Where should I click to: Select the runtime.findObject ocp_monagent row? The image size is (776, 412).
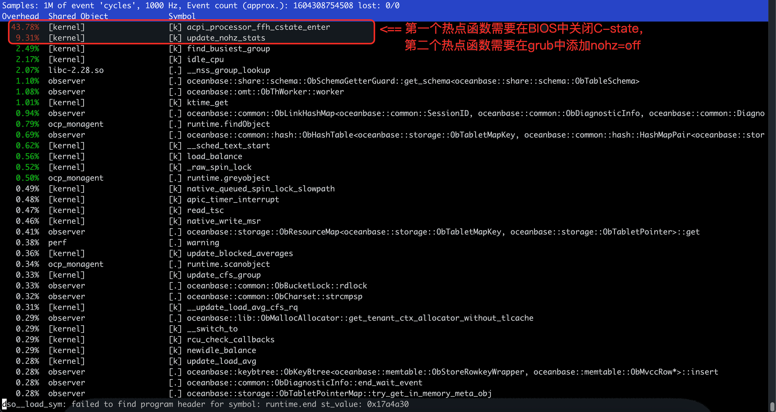(x=384, y=124)
